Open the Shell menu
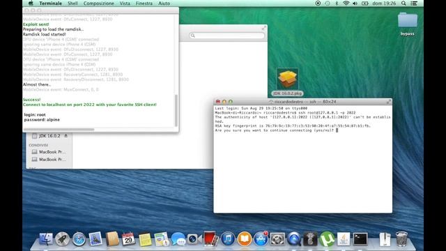The width and height of the screenshot is (446, 251). [x=72, y=3]
